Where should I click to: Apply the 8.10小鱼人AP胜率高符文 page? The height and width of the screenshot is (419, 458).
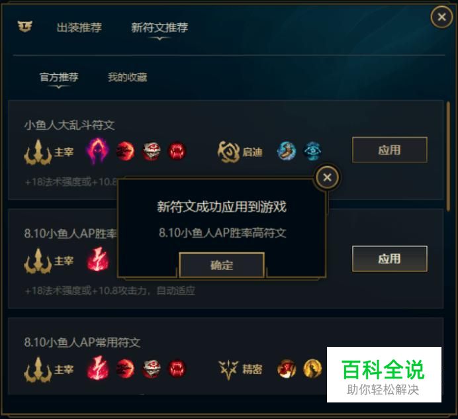[389, 259]
